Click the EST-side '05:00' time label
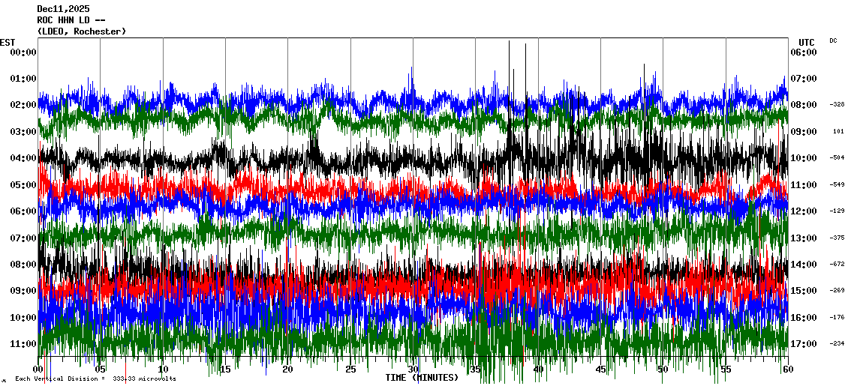Image resolution: width=848 pixels, height=389 pixels. [23, 185]
